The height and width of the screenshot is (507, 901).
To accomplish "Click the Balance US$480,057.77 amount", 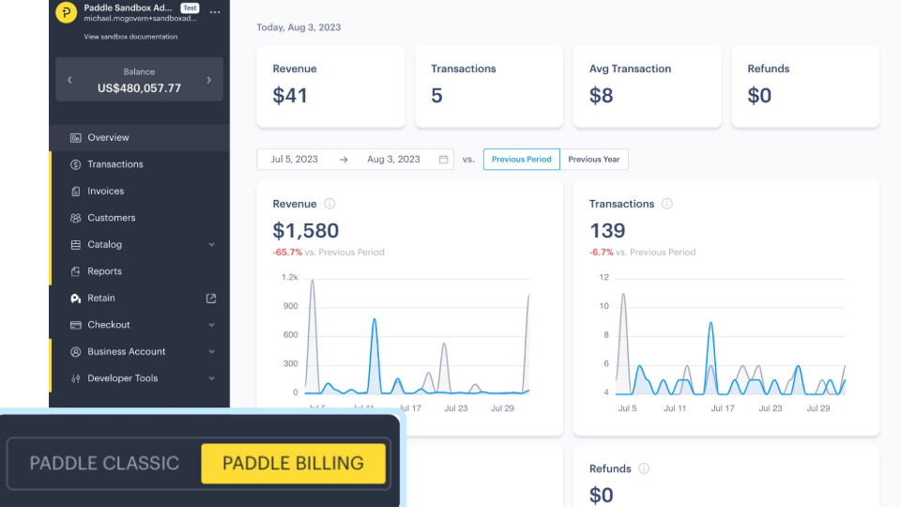I will tap(139, 88).
